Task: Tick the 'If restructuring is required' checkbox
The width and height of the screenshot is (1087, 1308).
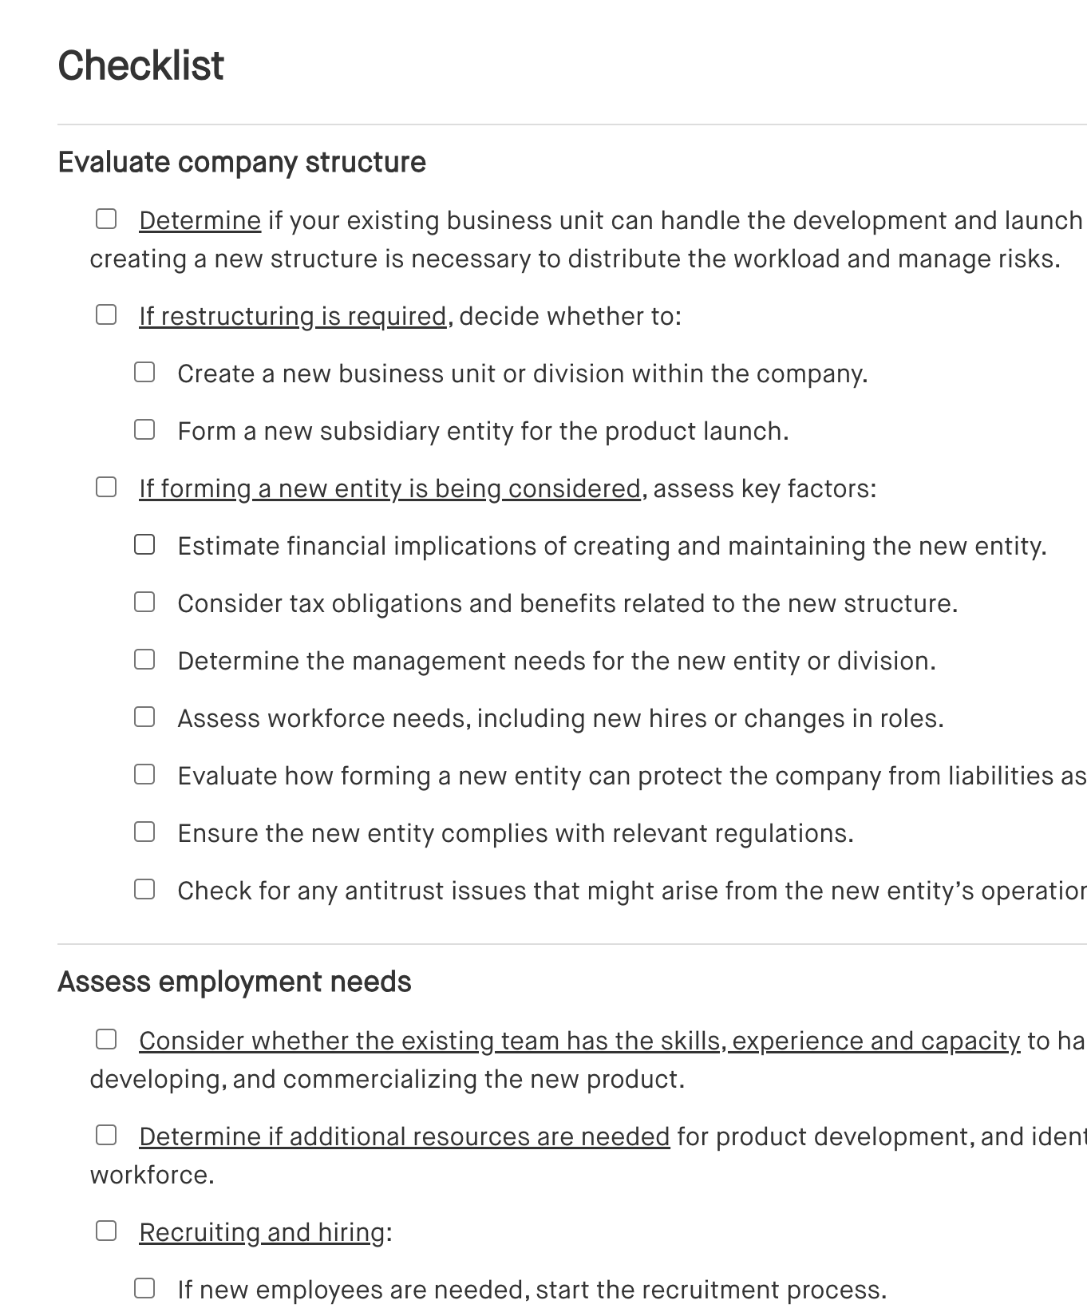Action: 106,314
